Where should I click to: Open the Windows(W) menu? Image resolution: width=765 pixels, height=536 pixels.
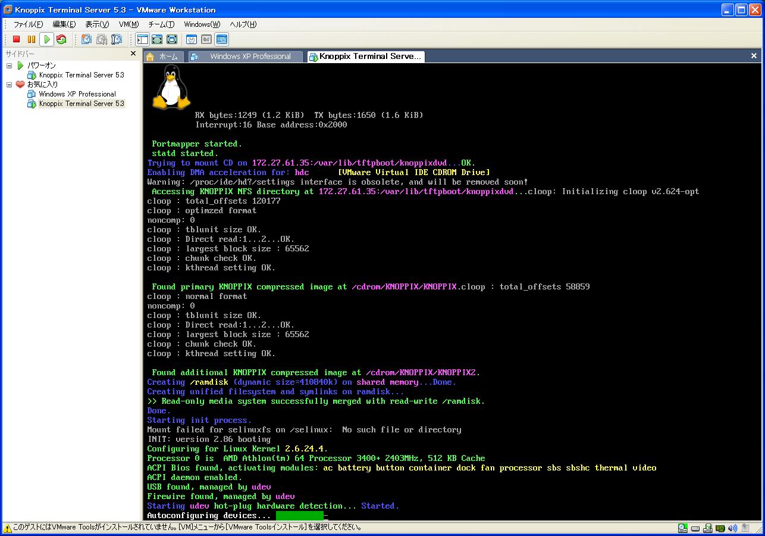[202, 24]
